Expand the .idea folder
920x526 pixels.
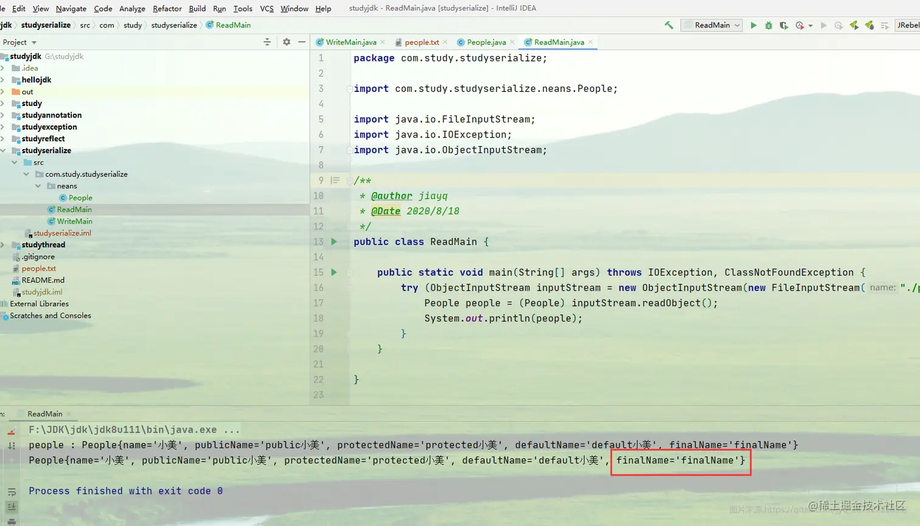point(3,68)
